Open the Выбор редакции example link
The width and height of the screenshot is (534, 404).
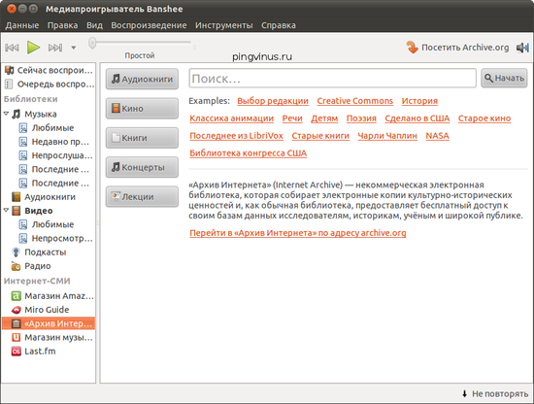pyautogui.click(x=273, y=101)
